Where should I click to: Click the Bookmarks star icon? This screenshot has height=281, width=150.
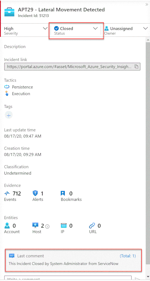pos(63,193)
